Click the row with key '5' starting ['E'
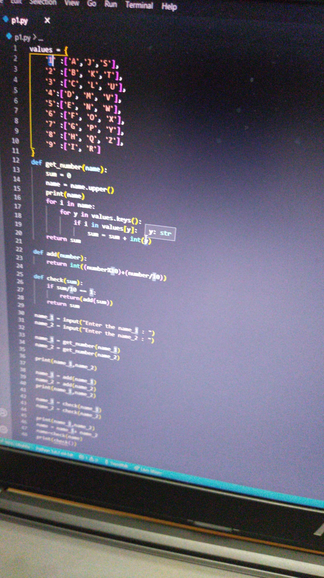324x578 pixels. pos(84,107)
